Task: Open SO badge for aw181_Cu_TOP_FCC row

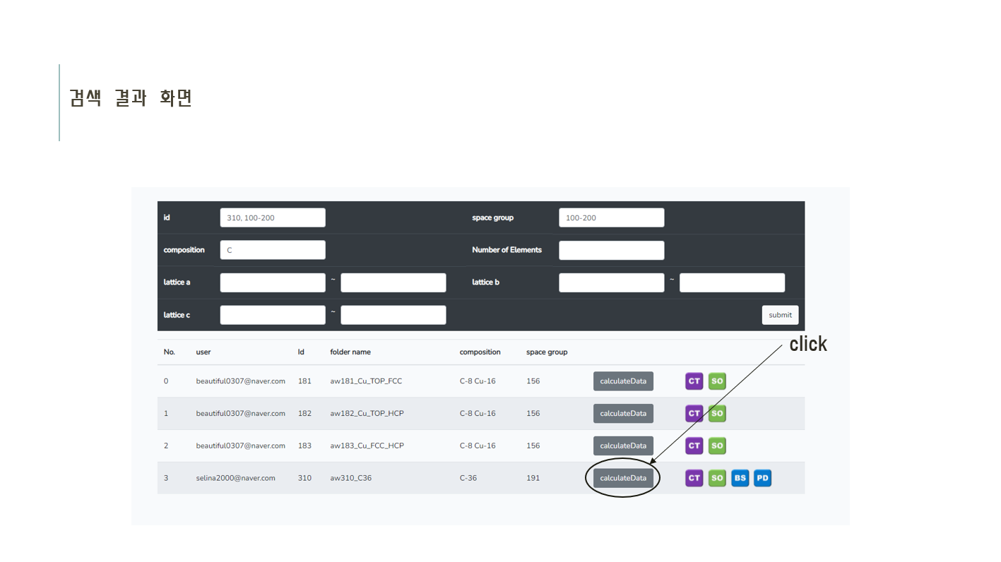Action: [x=717, y=381]
